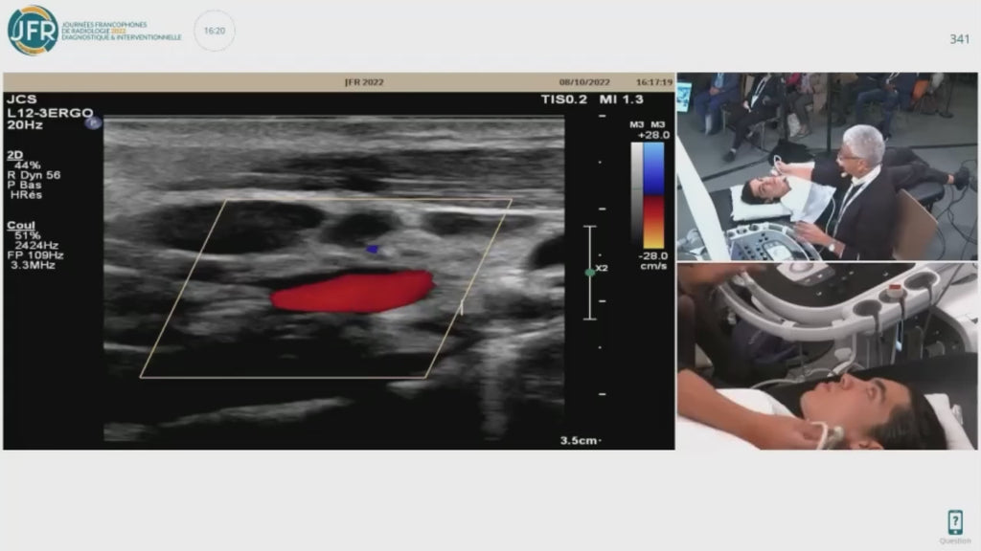The width and height of the screenshot is (981, 551).
Task: Click the red-yellow part of velocity color bar
Action: 653,222
